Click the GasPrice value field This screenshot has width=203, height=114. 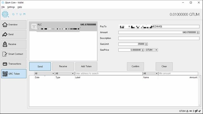[130, 50]
